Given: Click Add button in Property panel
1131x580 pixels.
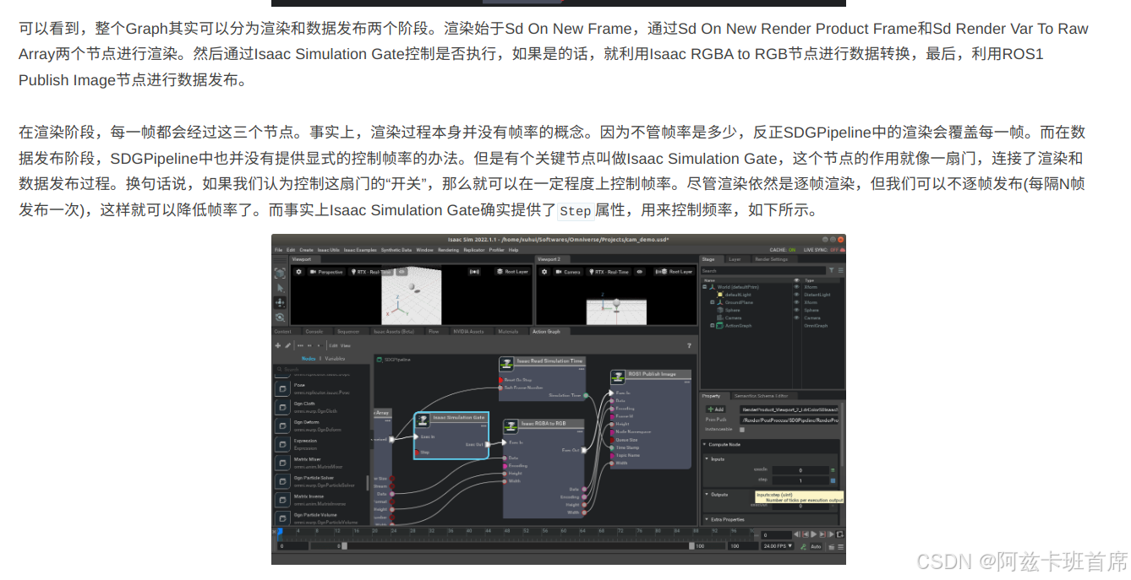Looking at the screenshot, I should point(715,409).
